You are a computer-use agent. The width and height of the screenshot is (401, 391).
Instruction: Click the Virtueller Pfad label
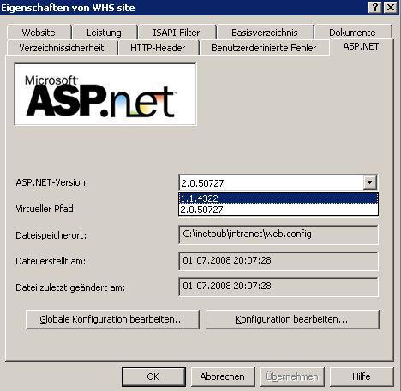pyautogui.click(x=46, y=209)
